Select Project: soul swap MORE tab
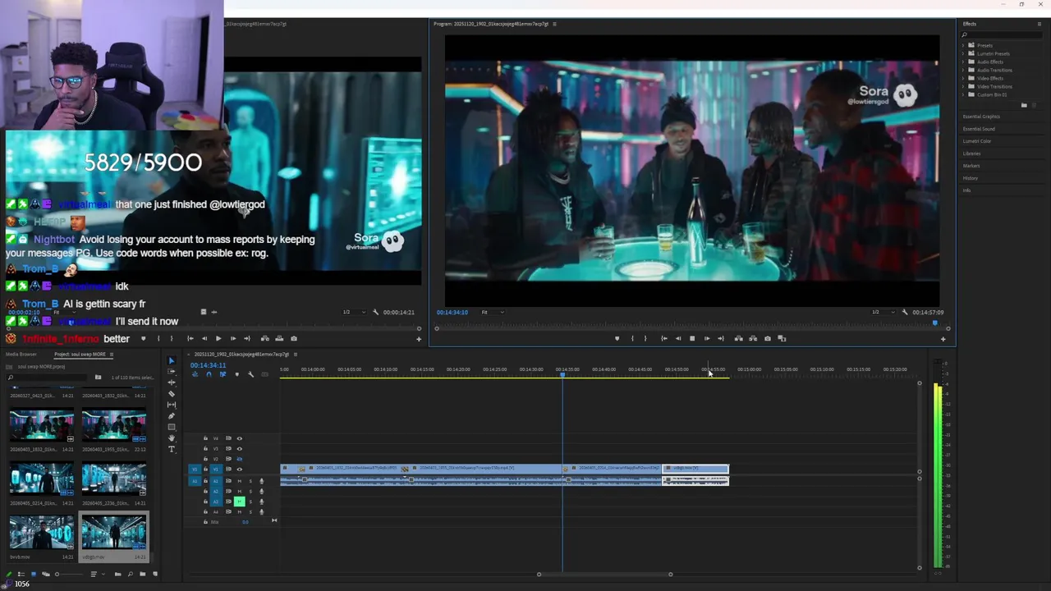 point(80,354)
